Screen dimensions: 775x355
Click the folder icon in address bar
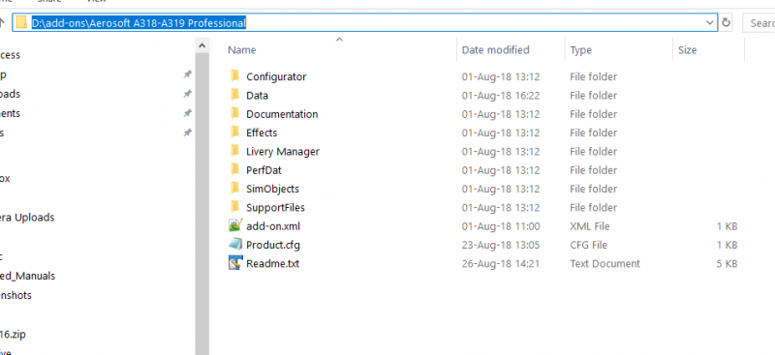coord(21,22)
